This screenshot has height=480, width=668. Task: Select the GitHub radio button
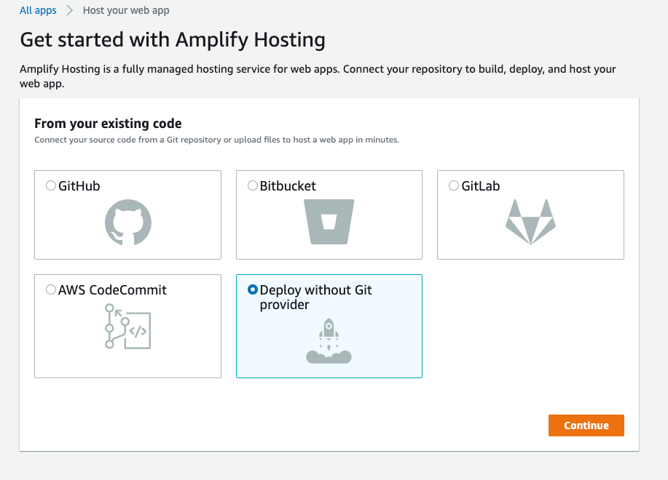coord(51,185)
